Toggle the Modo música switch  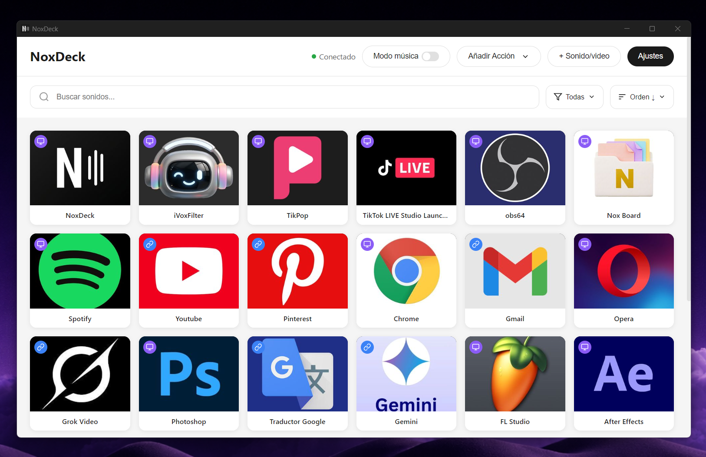click(x=430, y=56)
